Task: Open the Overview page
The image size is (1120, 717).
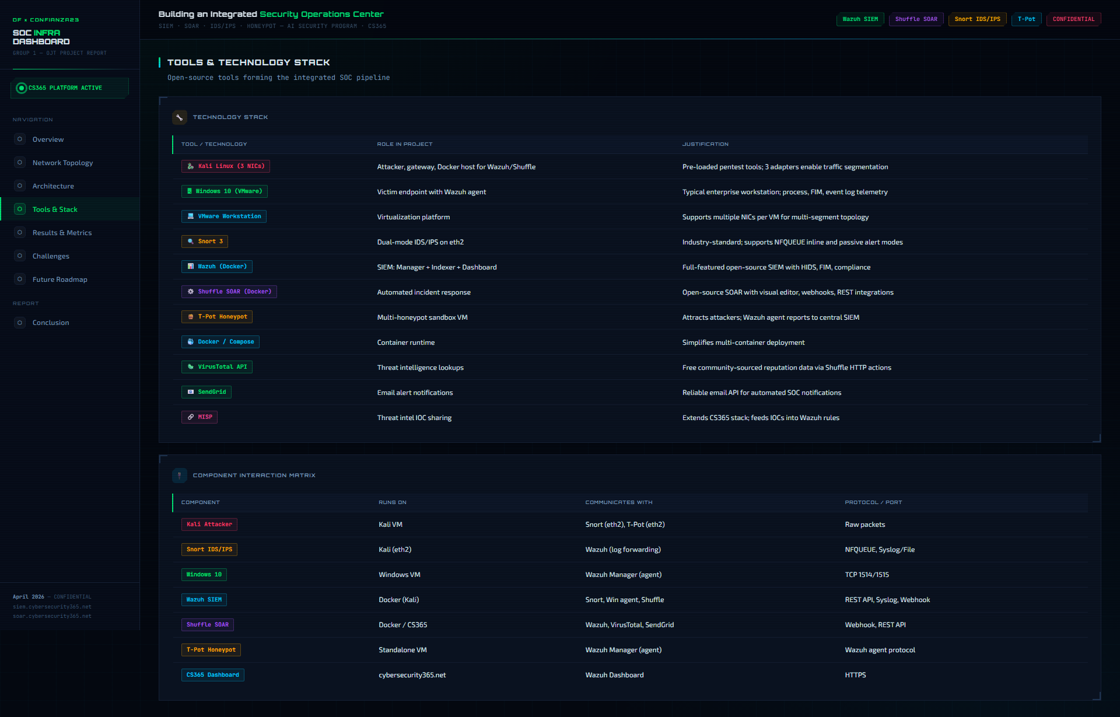Action: coord(70,139)
